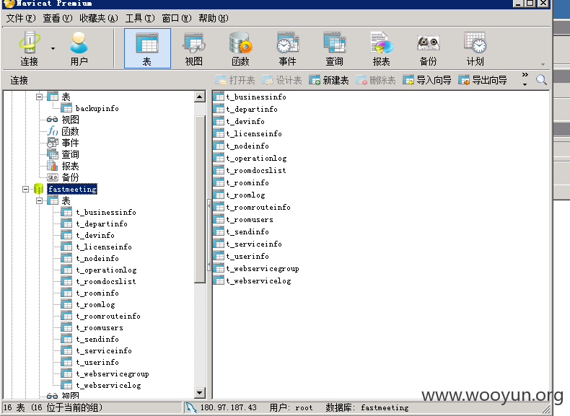This screenshot has width=570, height=416.
Task: Click t_sendinfo table icon in right list
Action: [x=219, y=232]
